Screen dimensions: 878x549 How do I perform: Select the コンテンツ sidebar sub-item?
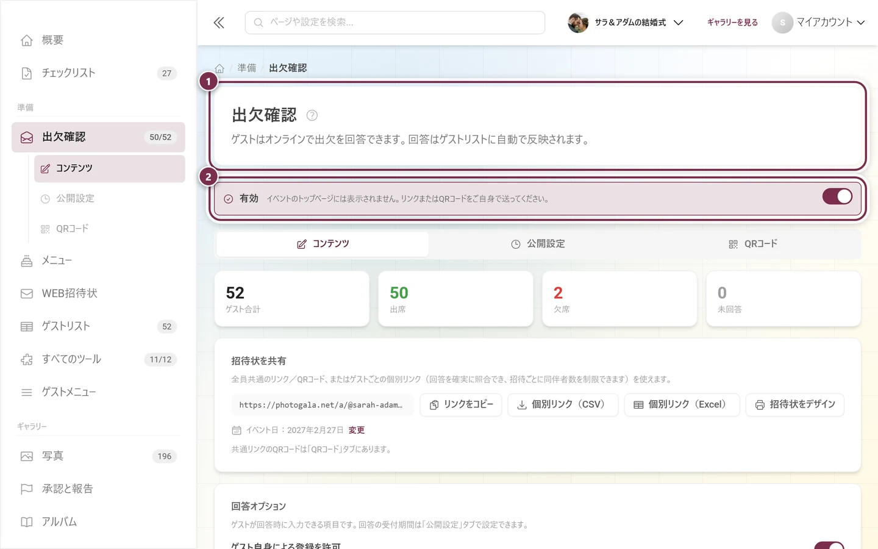click(x=110, y=168)
